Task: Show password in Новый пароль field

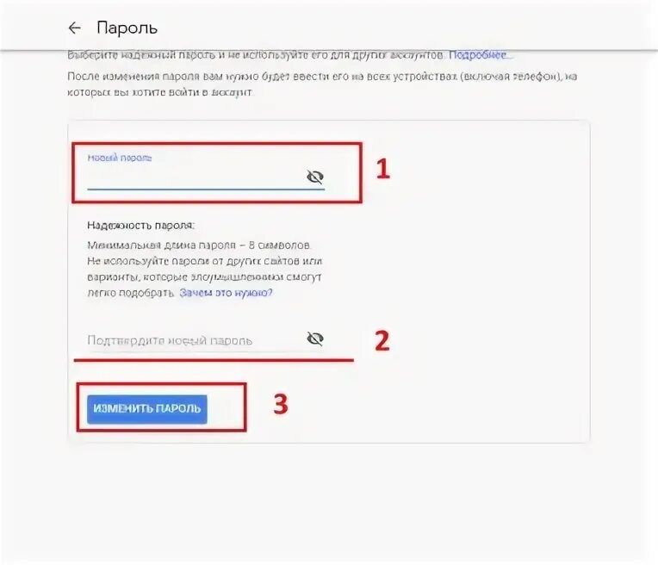Action: coord(314,177)
